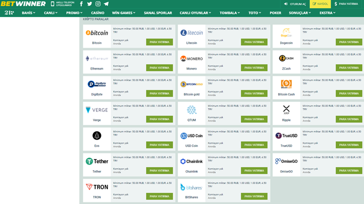This screenshot has width=364, height=204.
Task: Click PARA YATIRMA in the header
Action: (346, 4)
